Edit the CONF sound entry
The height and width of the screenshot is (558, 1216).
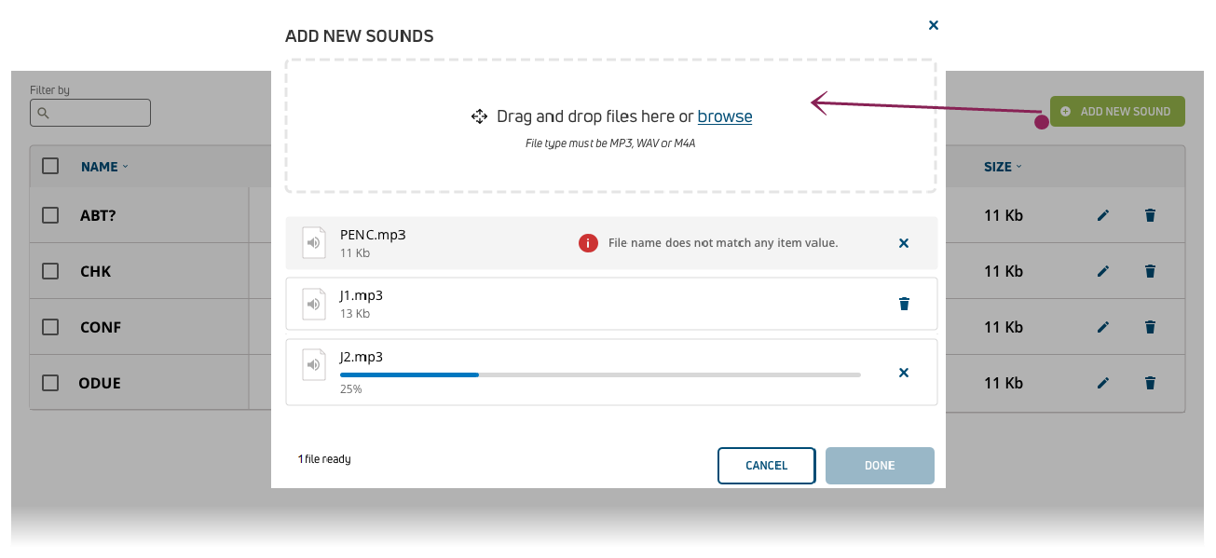[x=1103, y=328]
